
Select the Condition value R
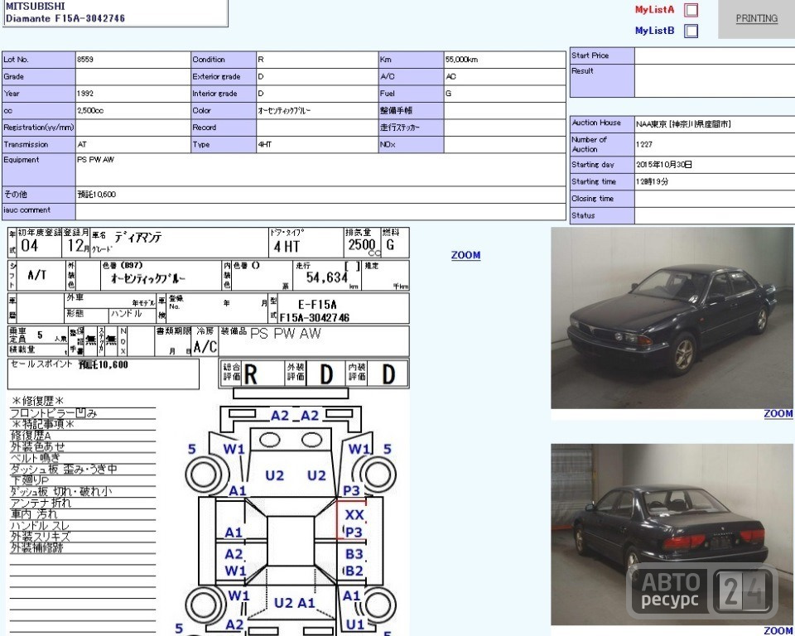click(261, 60)
